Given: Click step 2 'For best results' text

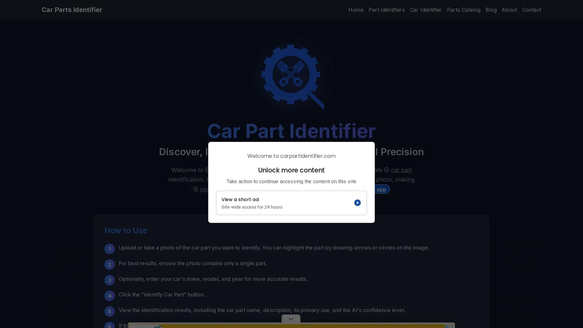Looking at the screenshot, I should point(193,263).
